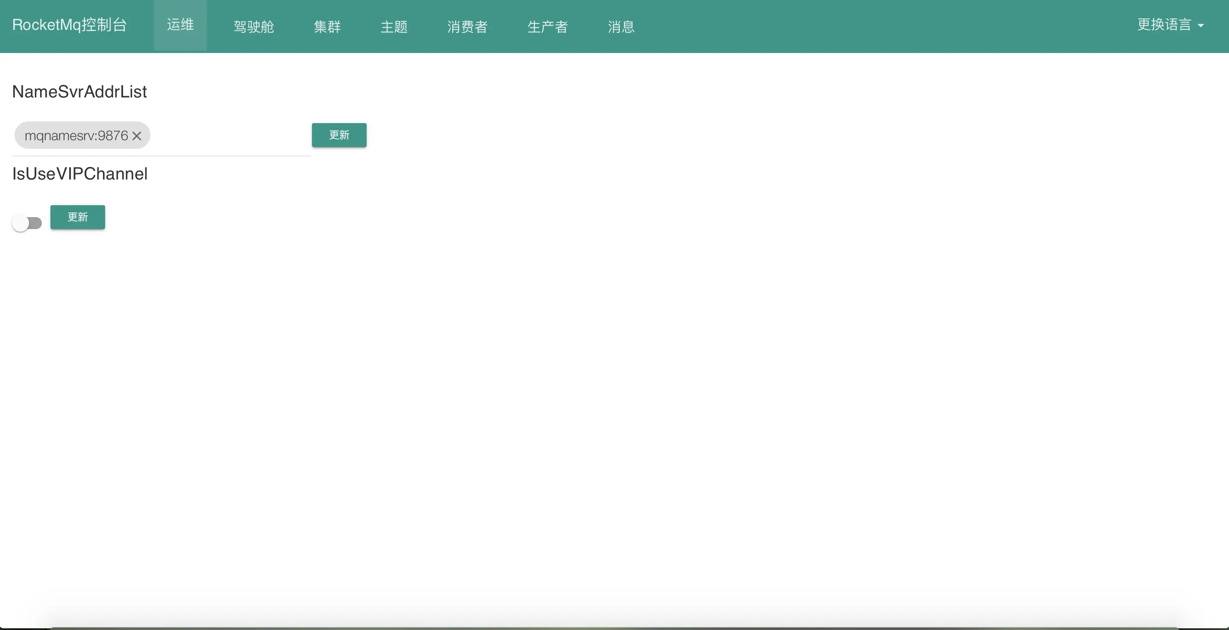Click the caret arrow beside 更换语言
Image resolution: width=1229 pixels, height=630 pixels.
1201,26
